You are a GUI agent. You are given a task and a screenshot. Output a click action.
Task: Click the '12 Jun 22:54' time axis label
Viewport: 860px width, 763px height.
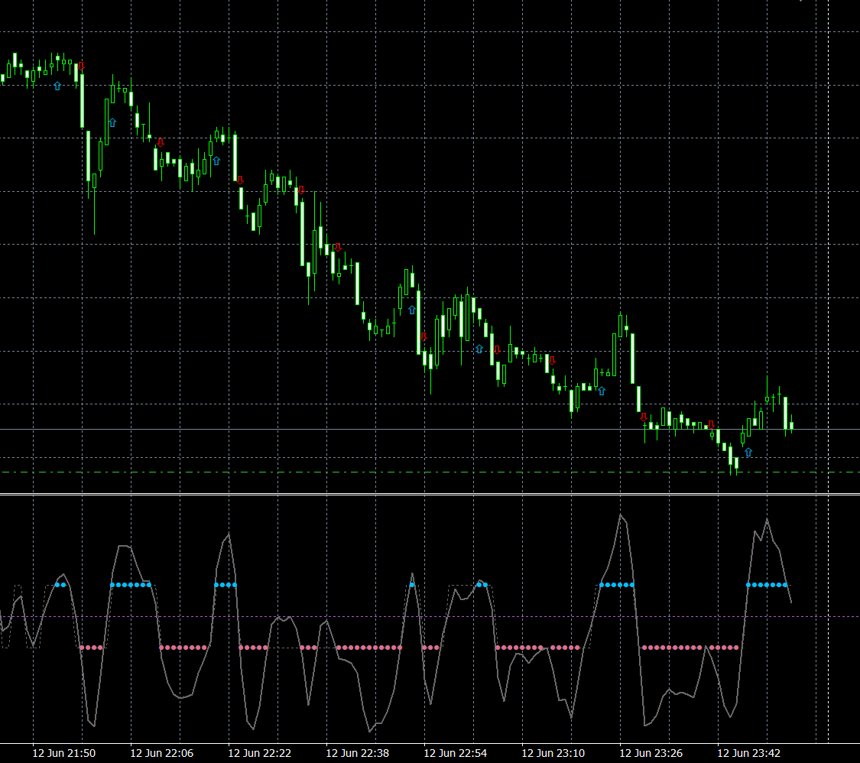[x=456, y=753]
